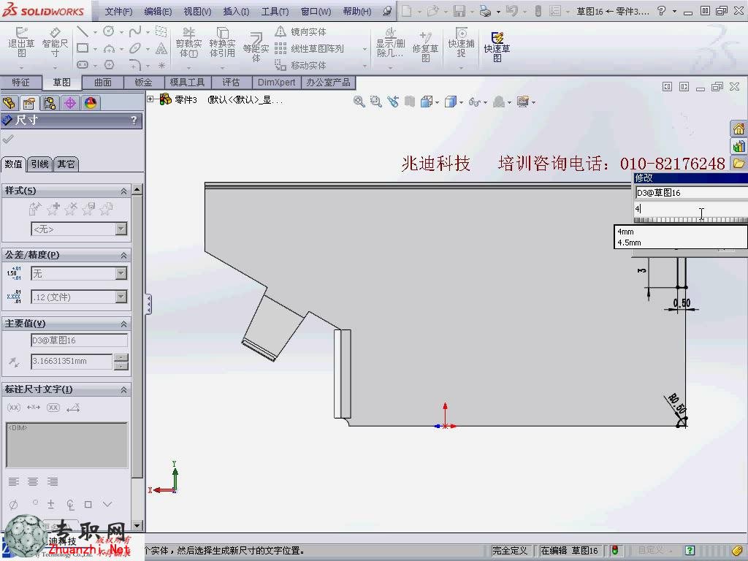Click Save icon in top toolbar
This screenshot has width=748, height=561.
coord(459,11)
